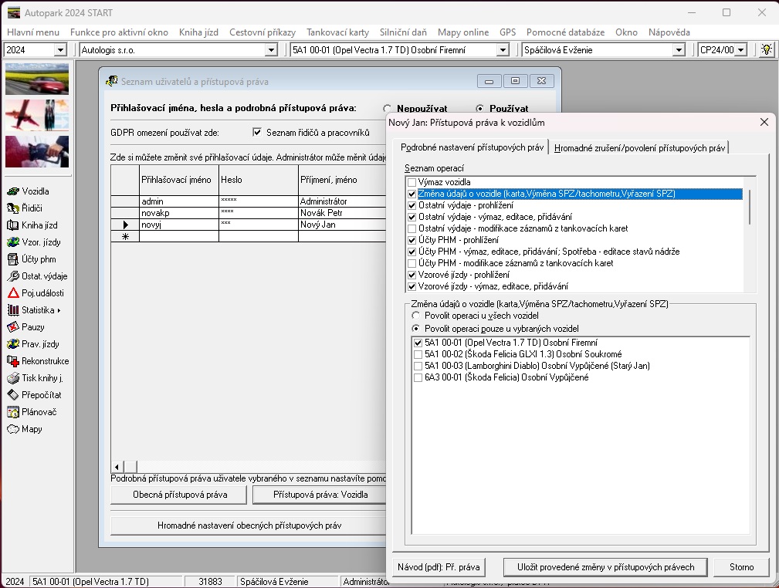The image size is (779, 588).
Task: Open Vozidla from the sidebar
Action: (29, 191)
